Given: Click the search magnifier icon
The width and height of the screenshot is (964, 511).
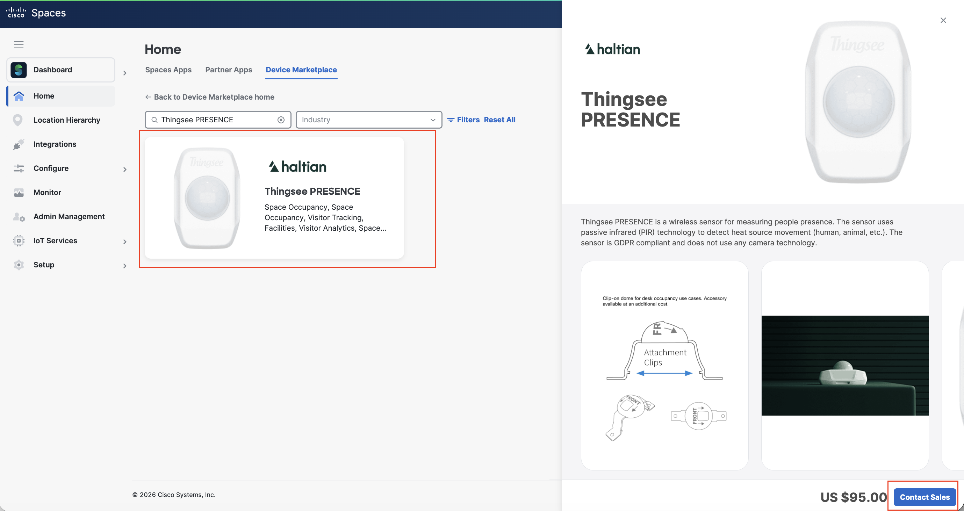Looking at the screenshot, I should [x=154, y=120].
